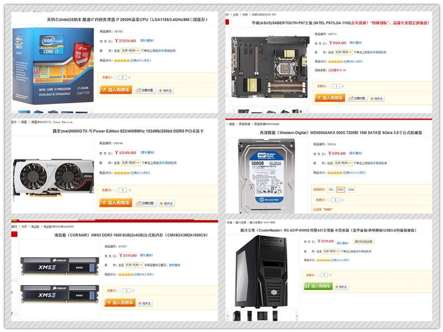Expand delivery region dropdown for Corsair memory
The width and height of the screenshot is (443, 332).
[134, 265]
